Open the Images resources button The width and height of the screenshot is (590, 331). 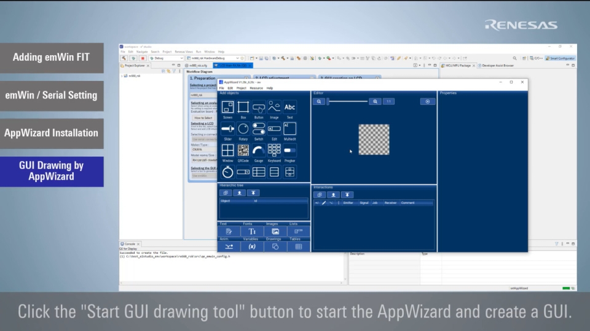point(275,232)
